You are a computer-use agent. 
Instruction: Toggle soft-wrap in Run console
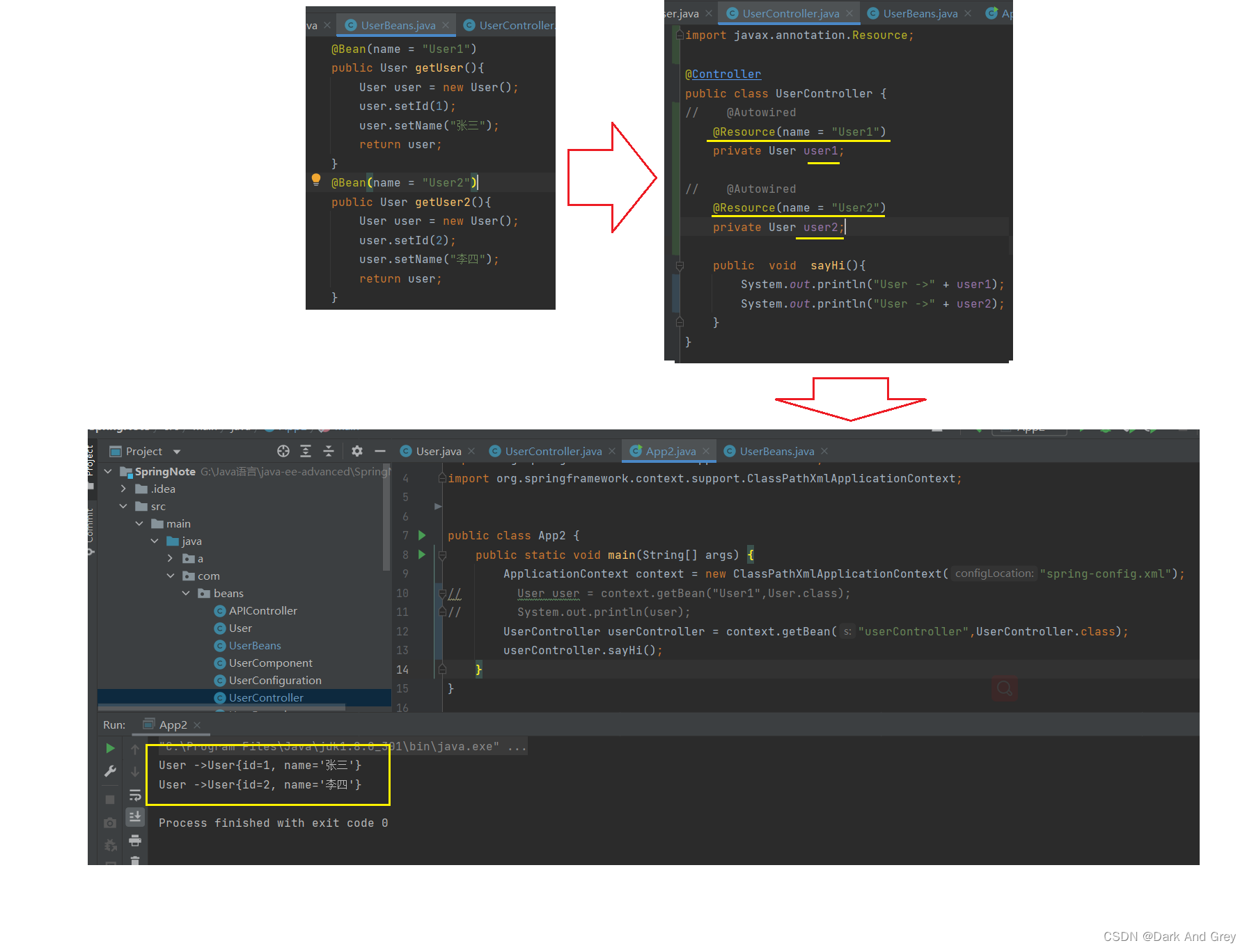coord(135,795)
